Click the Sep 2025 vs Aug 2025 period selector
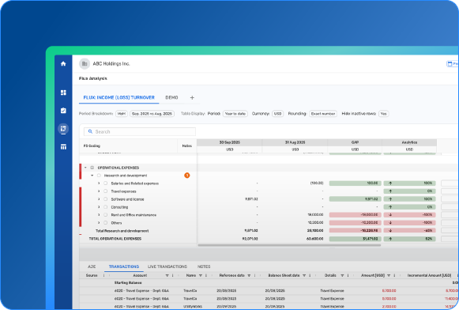Viewport: 459px width, 310px height. pyautogui.click(x=152, y=114)
